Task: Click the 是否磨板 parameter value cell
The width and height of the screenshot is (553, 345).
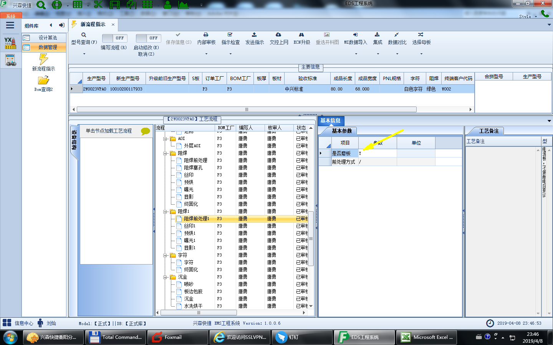Action: pos(377,153)
